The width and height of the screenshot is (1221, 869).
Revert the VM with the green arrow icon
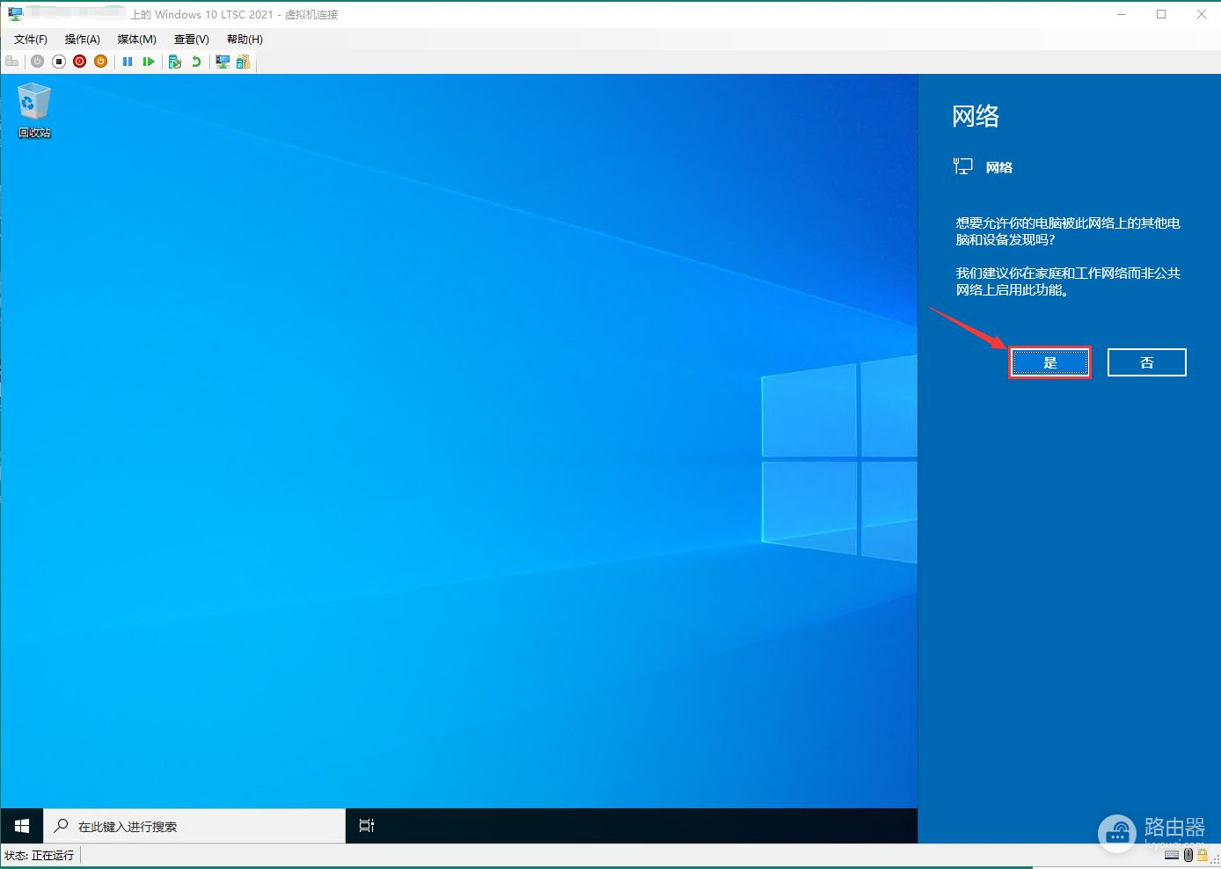pyautogui.click(x=196, y=62)
